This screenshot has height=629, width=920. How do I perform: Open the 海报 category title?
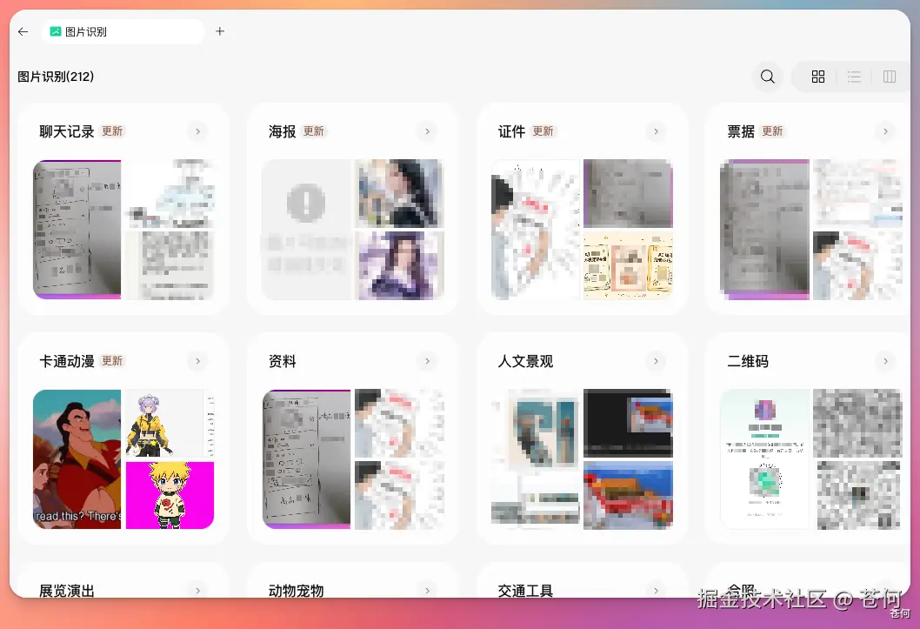(283, 131)
